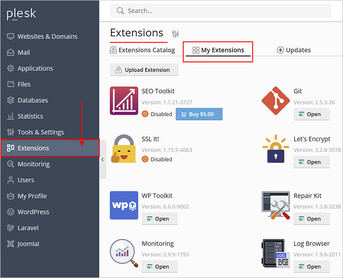This screenshot has width=343, height=278.
Task: Click the Users person icon
Action: 10,180
